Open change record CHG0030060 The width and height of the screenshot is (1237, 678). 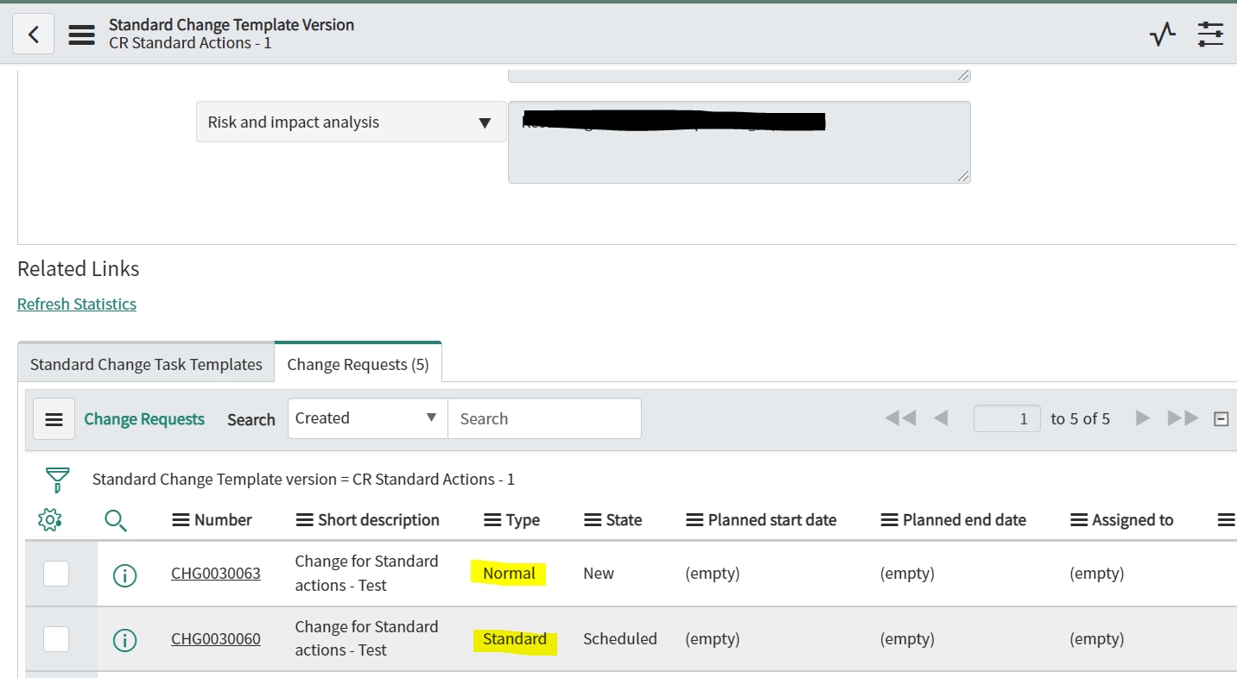[x=215, y=638]
